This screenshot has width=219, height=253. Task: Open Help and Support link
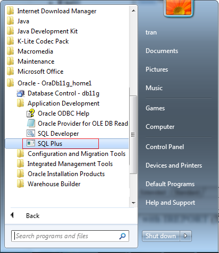pyautogui.click(x=170, y=203)
